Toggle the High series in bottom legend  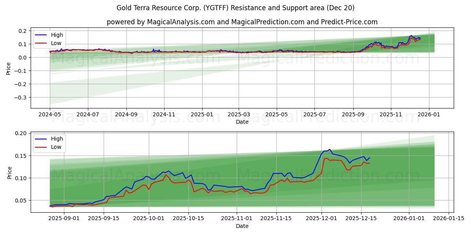(x=57, y=139)
